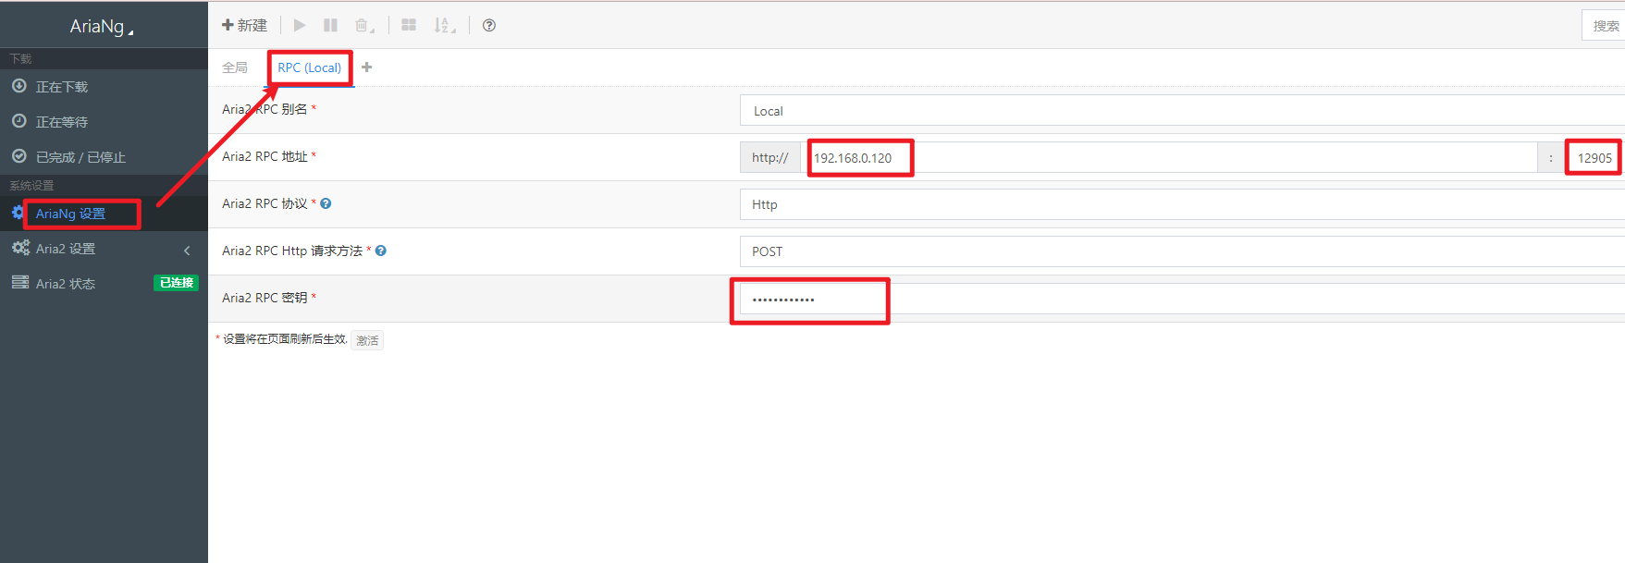Click help icon beside Http 请求方法
This screenshot has width=1625, height=563.
click(x=380, y=251)
